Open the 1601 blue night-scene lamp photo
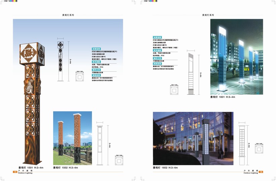This screenshot has height=181, width=276. 232,57
